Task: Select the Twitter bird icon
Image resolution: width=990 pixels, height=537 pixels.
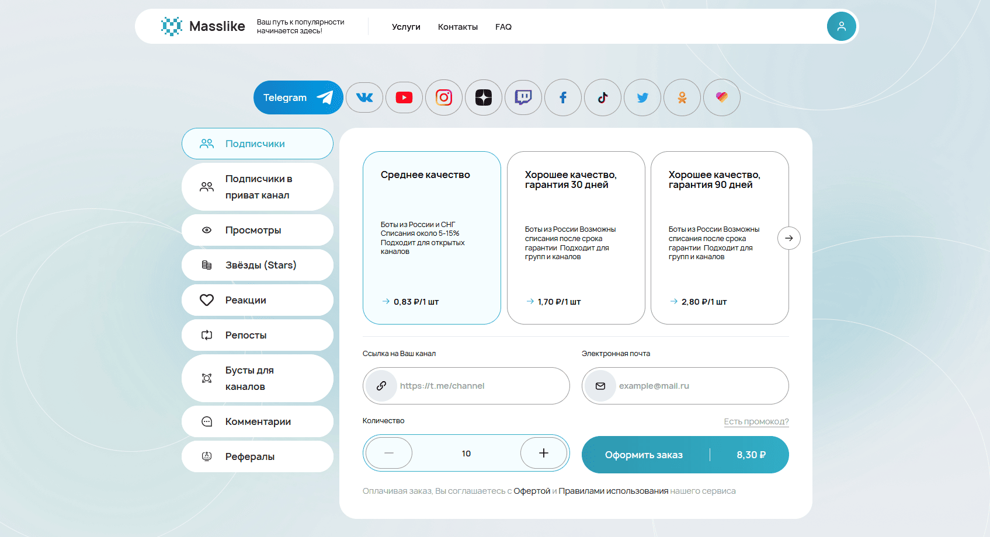Action: coord(642,97)
